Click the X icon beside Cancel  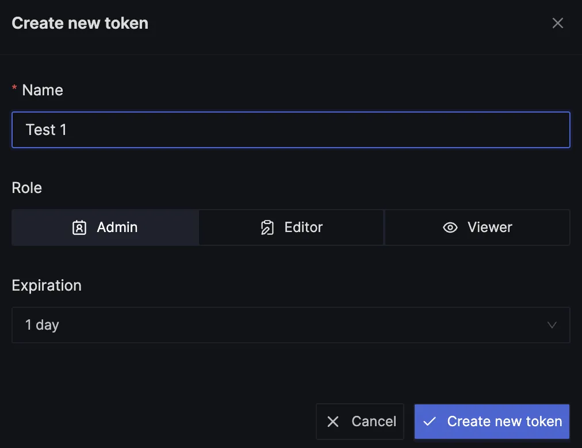click(333, 422)
